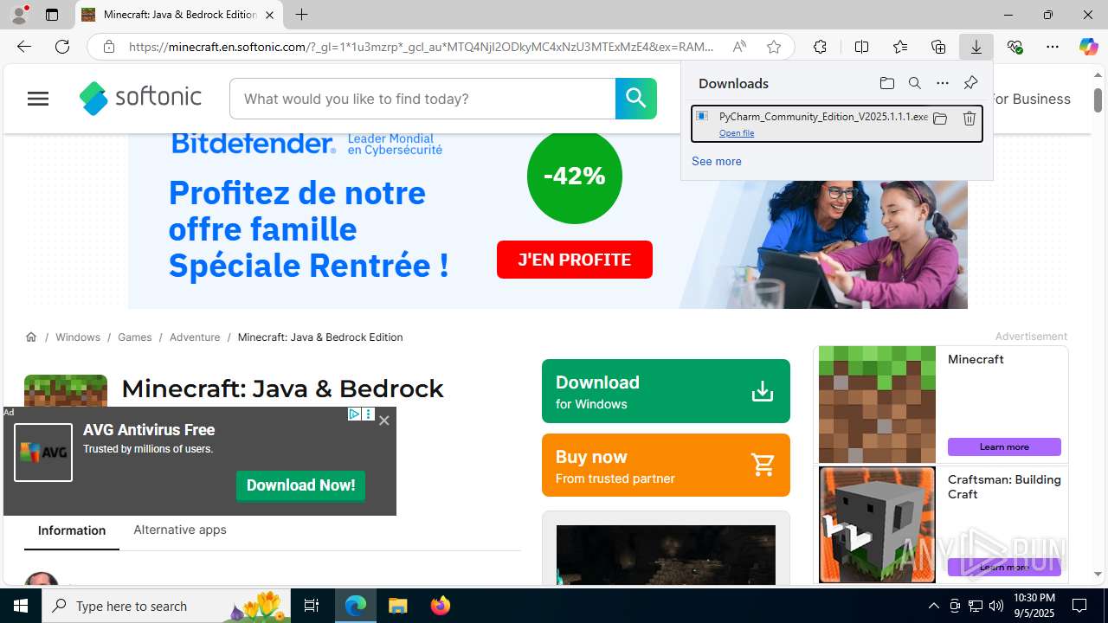Click Download Now on AVG ad
The image size is (1108, 623).
pos(300,485)
